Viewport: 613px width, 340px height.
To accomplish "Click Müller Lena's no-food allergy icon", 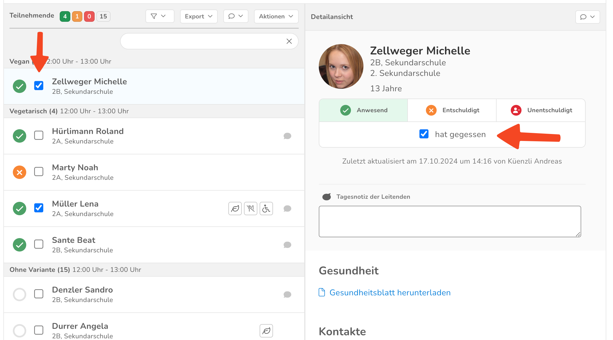I will [251, 209].
